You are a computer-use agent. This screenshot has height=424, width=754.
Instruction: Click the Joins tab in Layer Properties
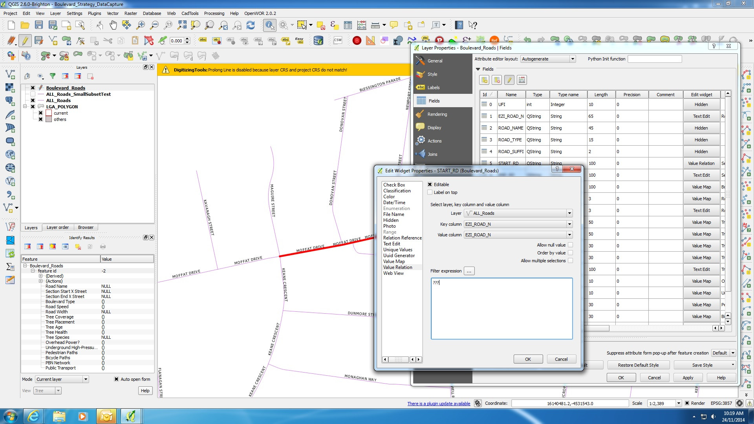pos(432,154)
